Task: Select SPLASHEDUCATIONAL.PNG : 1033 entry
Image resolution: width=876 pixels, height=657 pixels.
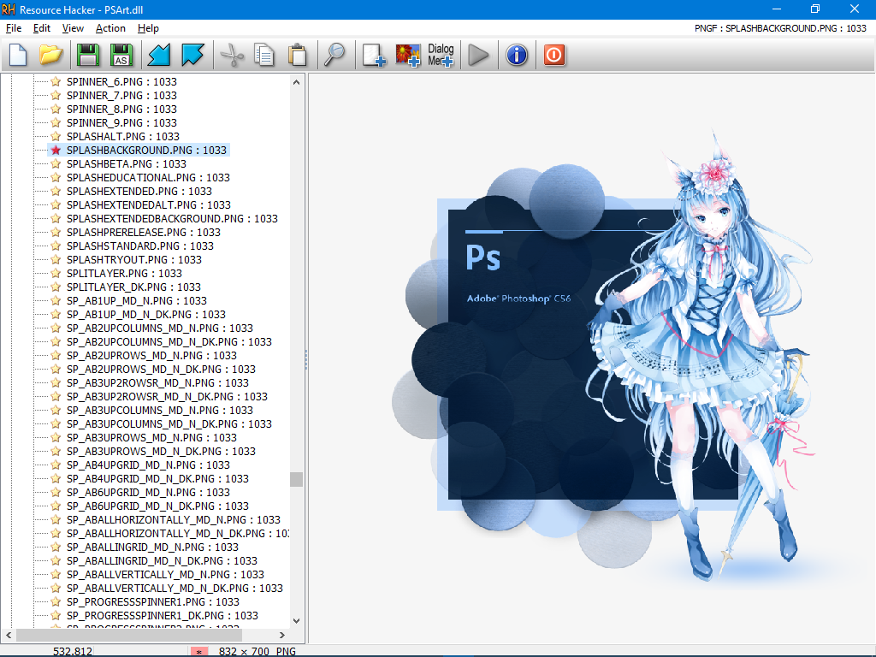Action: pyautogui.click(x=148, y=178)
